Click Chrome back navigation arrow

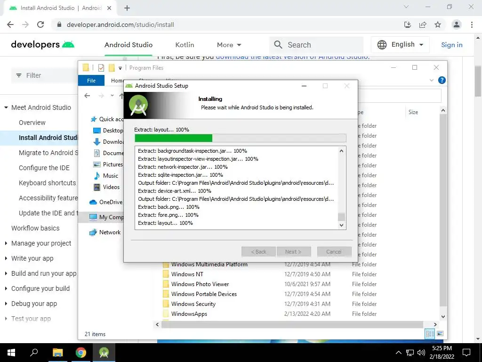(10, 25)
